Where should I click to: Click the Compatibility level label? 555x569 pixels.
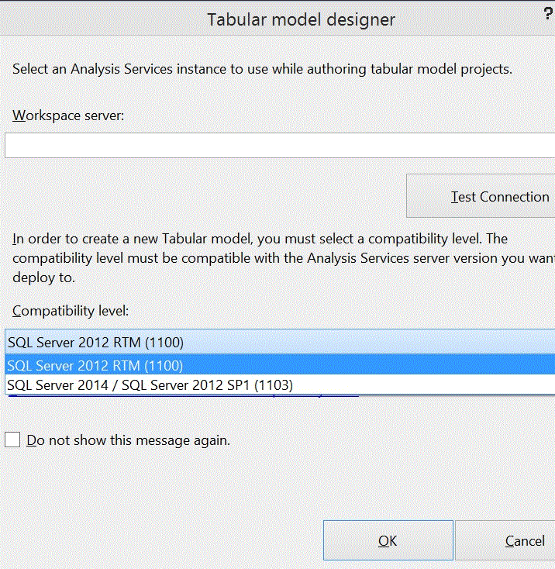[x=71, y=311]
